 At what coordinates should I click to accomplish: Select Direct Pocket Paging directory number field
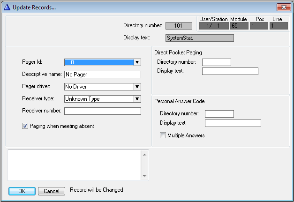tap(216, 62)
